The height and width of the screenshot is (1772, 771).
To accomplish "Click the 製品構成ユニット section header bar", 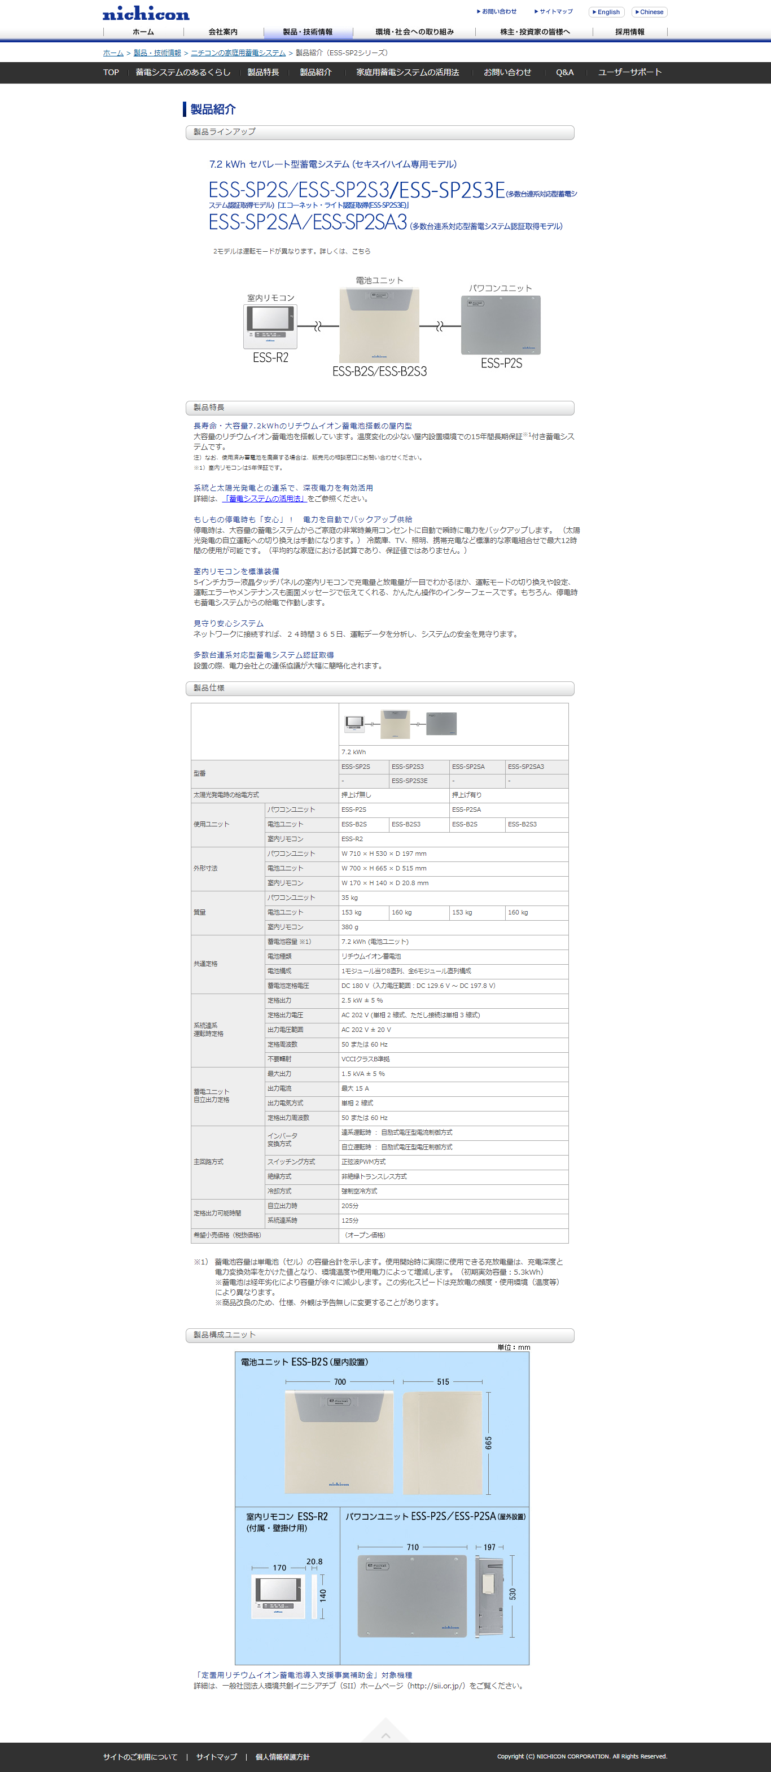I will coord(380,1335).
